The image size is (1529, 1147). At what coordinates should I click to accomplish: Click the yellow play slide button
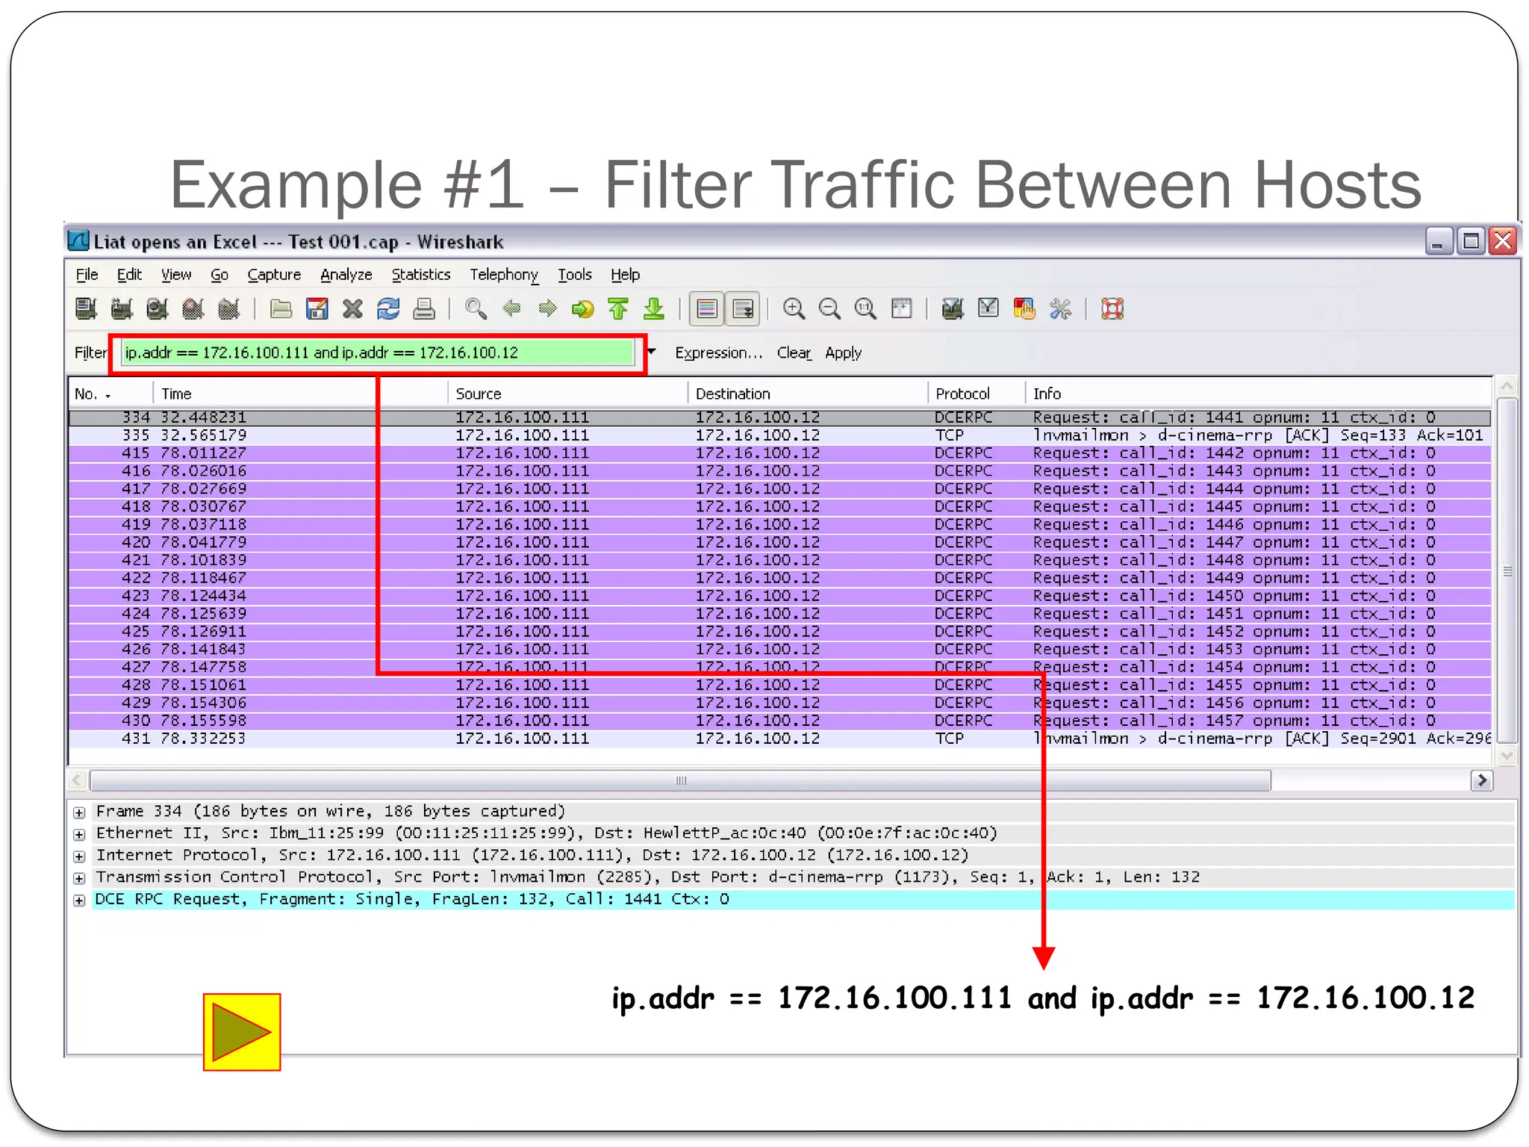coord(242,1032)
